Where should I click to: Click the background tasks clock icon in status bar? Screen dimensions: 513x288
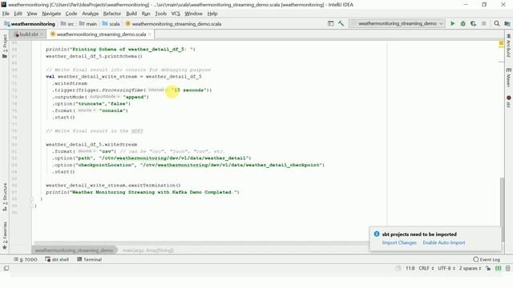398,268
